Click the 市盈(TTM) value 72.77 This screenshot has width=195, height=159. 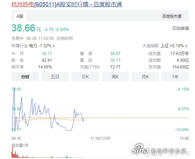click(115, 67)
